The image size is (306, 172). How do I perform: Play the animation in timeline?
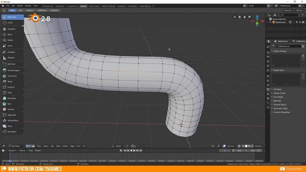point(134,150)
